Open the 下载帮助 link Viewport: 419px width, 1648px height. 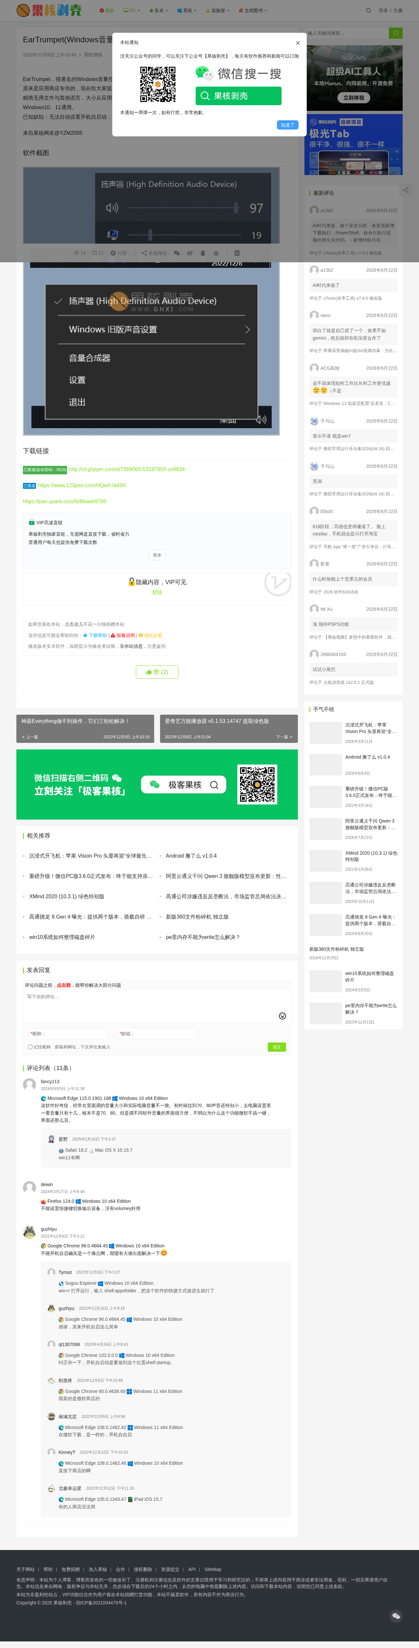(x=96, y=636)
